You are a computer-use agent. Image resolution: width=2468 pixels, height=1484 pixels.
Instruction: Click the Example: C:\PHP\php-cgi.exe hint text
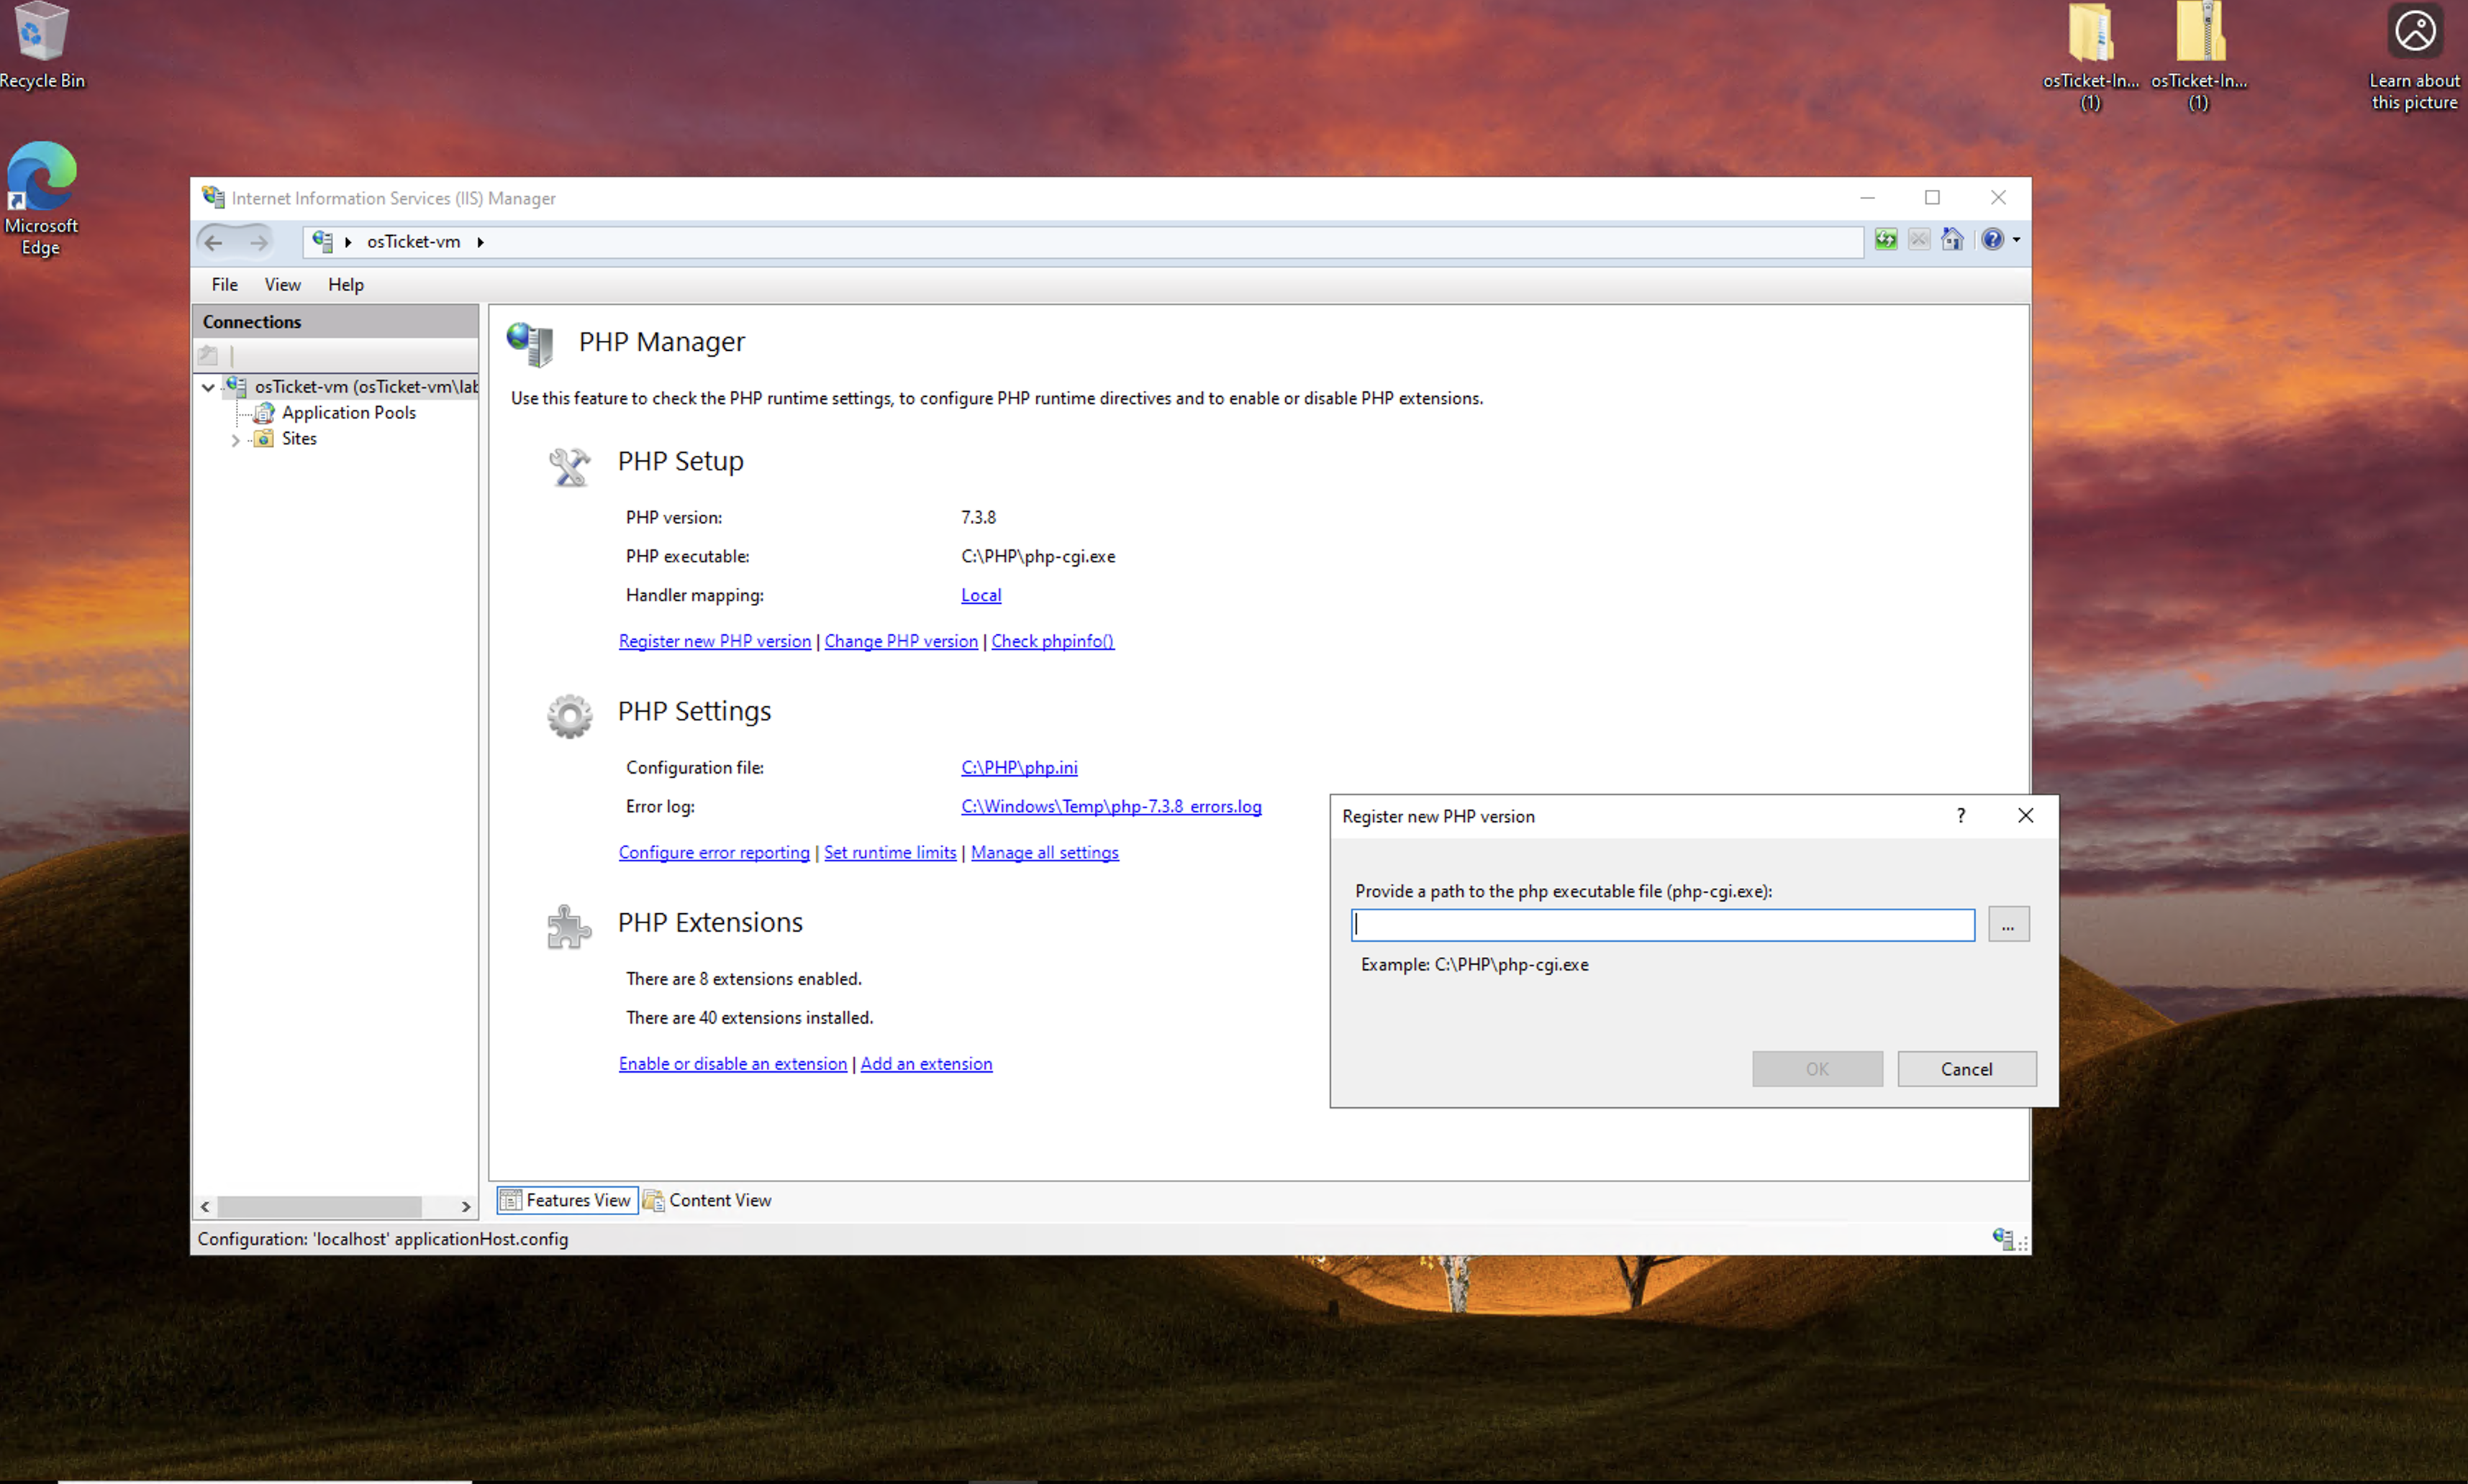coord(1474,964)
